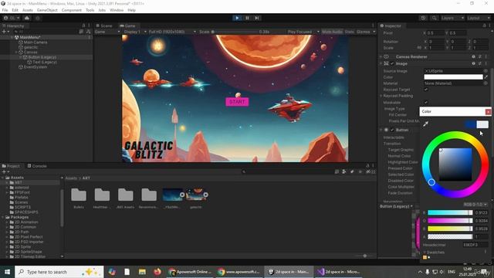Uncheck the Maskable checkbox
Viewport: 494px width, 278px height.
(x=426, y=103)
